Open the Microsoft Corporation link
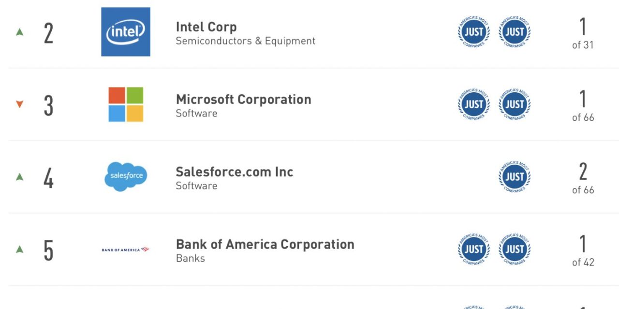 click(243, 99)
